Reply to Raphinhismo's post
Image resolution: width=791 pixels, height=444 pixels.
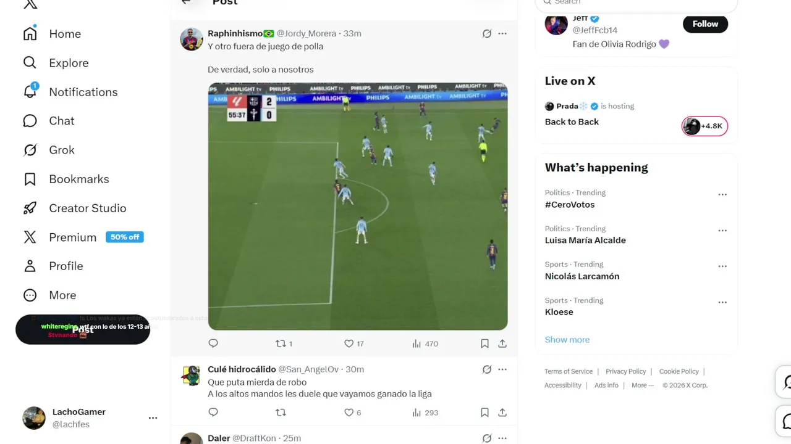click(213, 343)
